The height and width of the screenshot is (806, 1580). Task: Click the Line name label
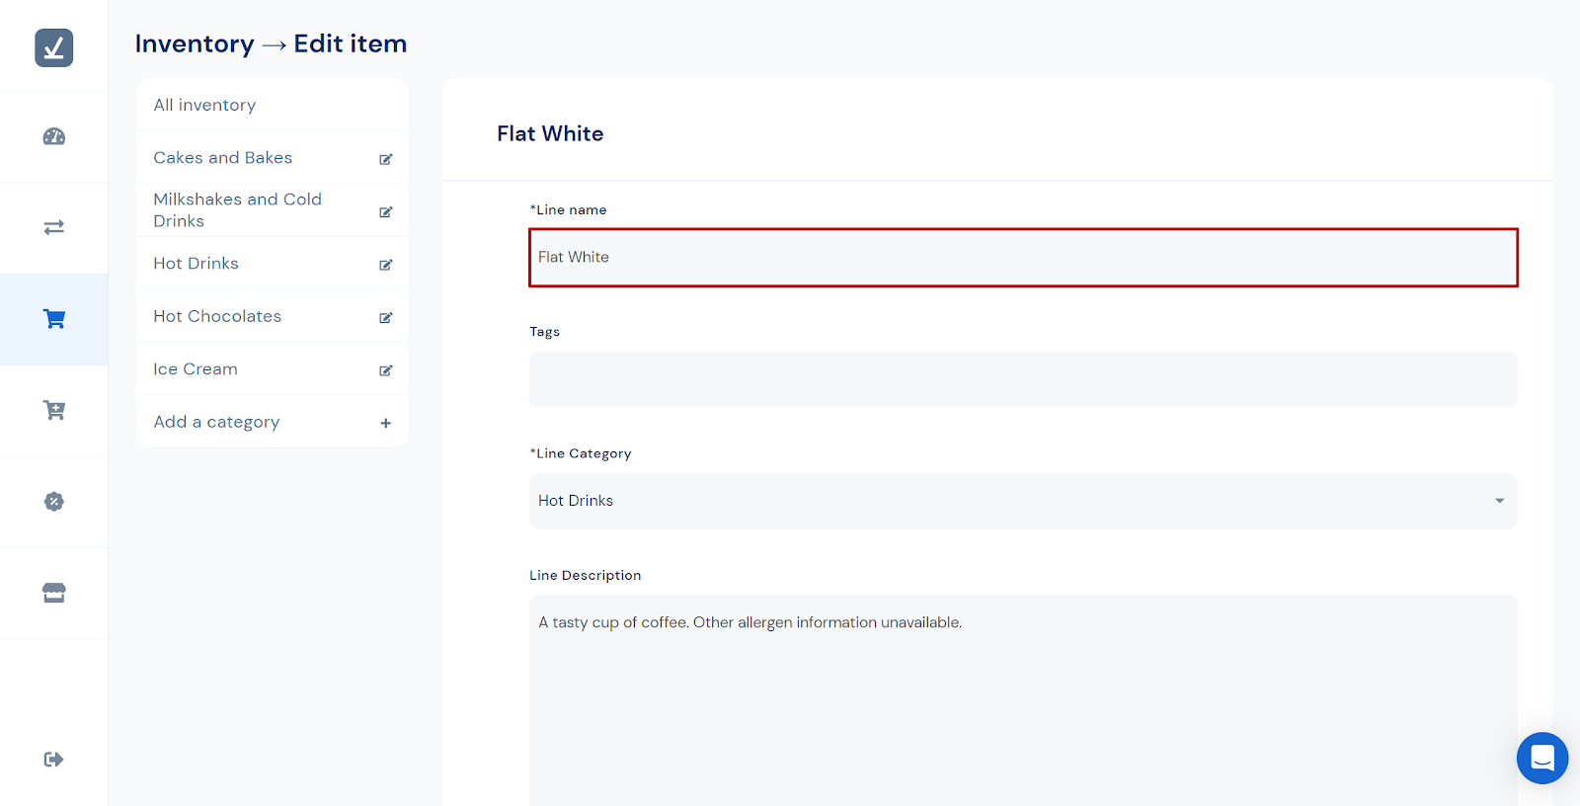coord(569,209)
